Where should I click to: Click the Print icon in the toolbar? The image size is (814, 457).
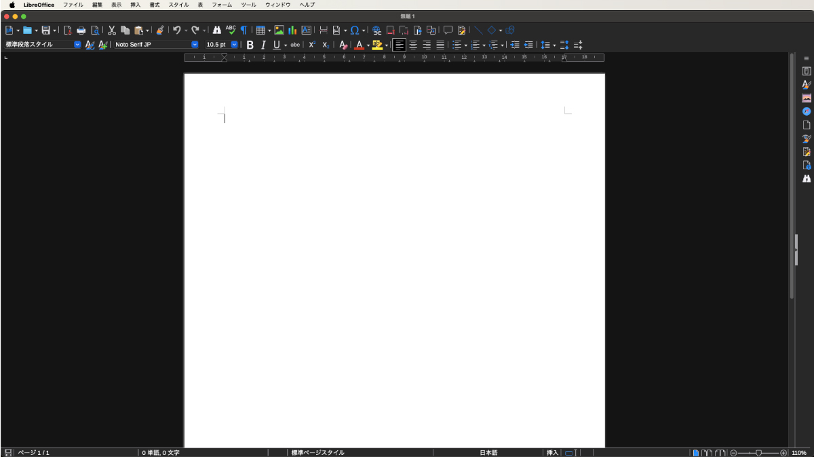click(81, 30)
